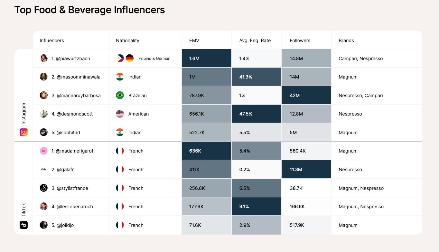
Task: Click the Brazilian flag icon
Action: click(120, 96)
